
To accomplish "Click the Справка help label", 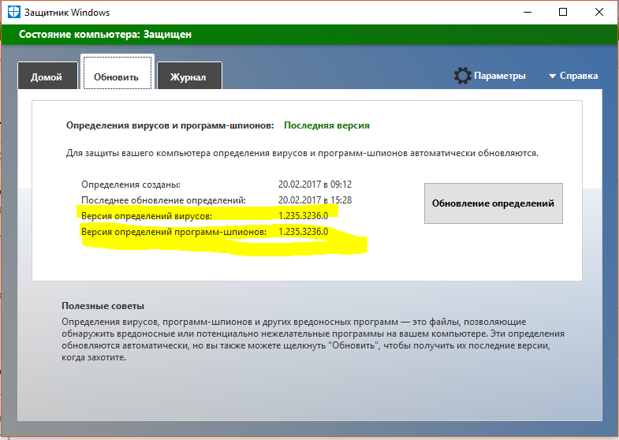I will (578, 76).
